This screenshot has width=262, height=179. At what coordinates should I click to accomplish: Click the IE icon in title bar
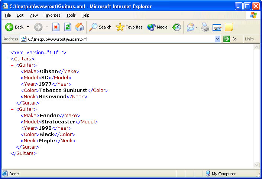pos(5,6)
